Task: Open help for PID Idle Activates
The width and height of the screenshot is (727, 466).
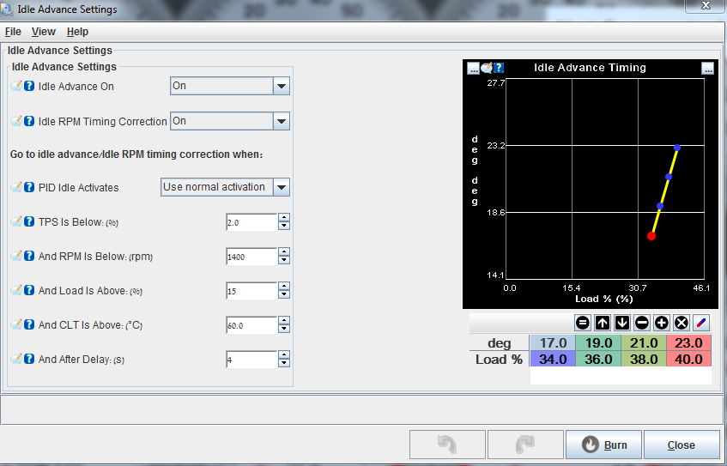Action: coord(28,187)
